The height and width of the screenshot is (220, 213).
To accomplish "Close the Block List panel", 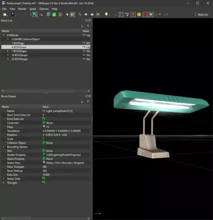I will (x=90, y=20).
